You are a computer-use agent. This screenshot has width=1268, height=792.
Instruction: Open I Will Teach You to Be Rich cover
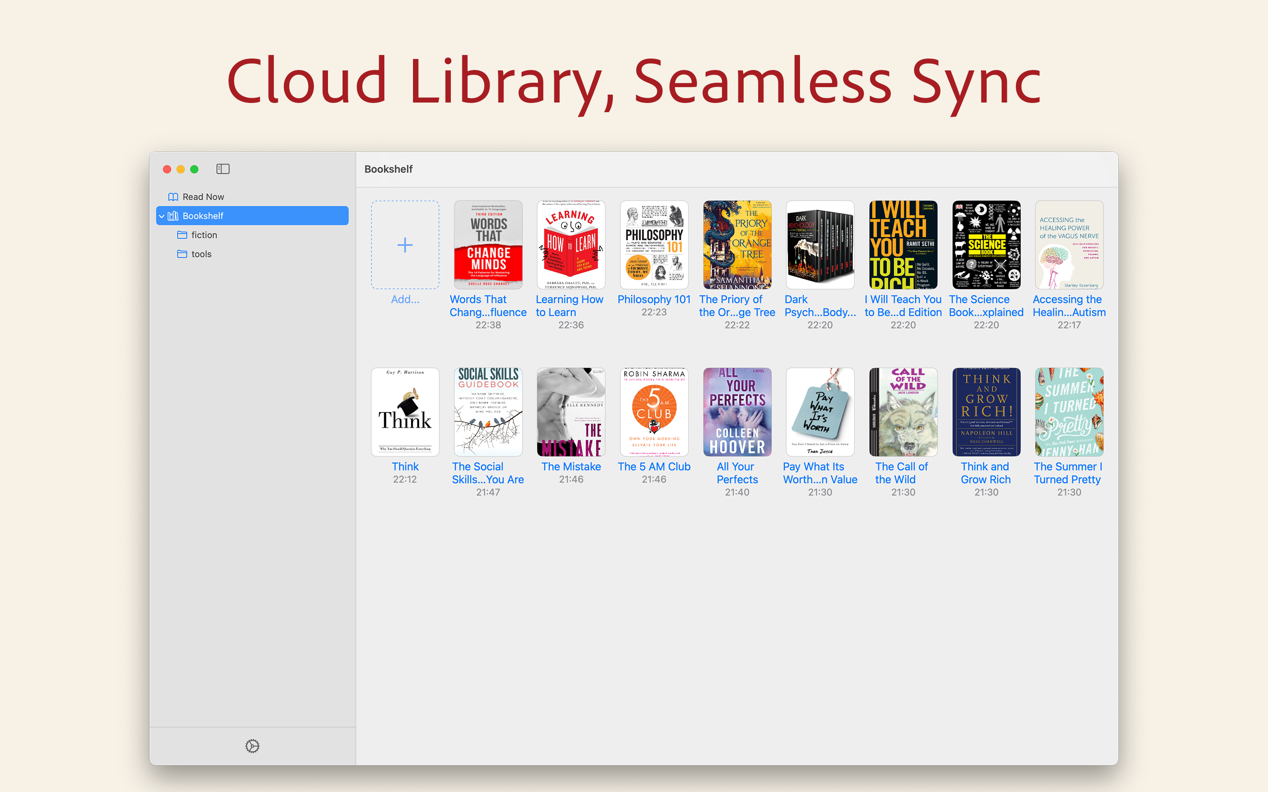coord(903,245)
